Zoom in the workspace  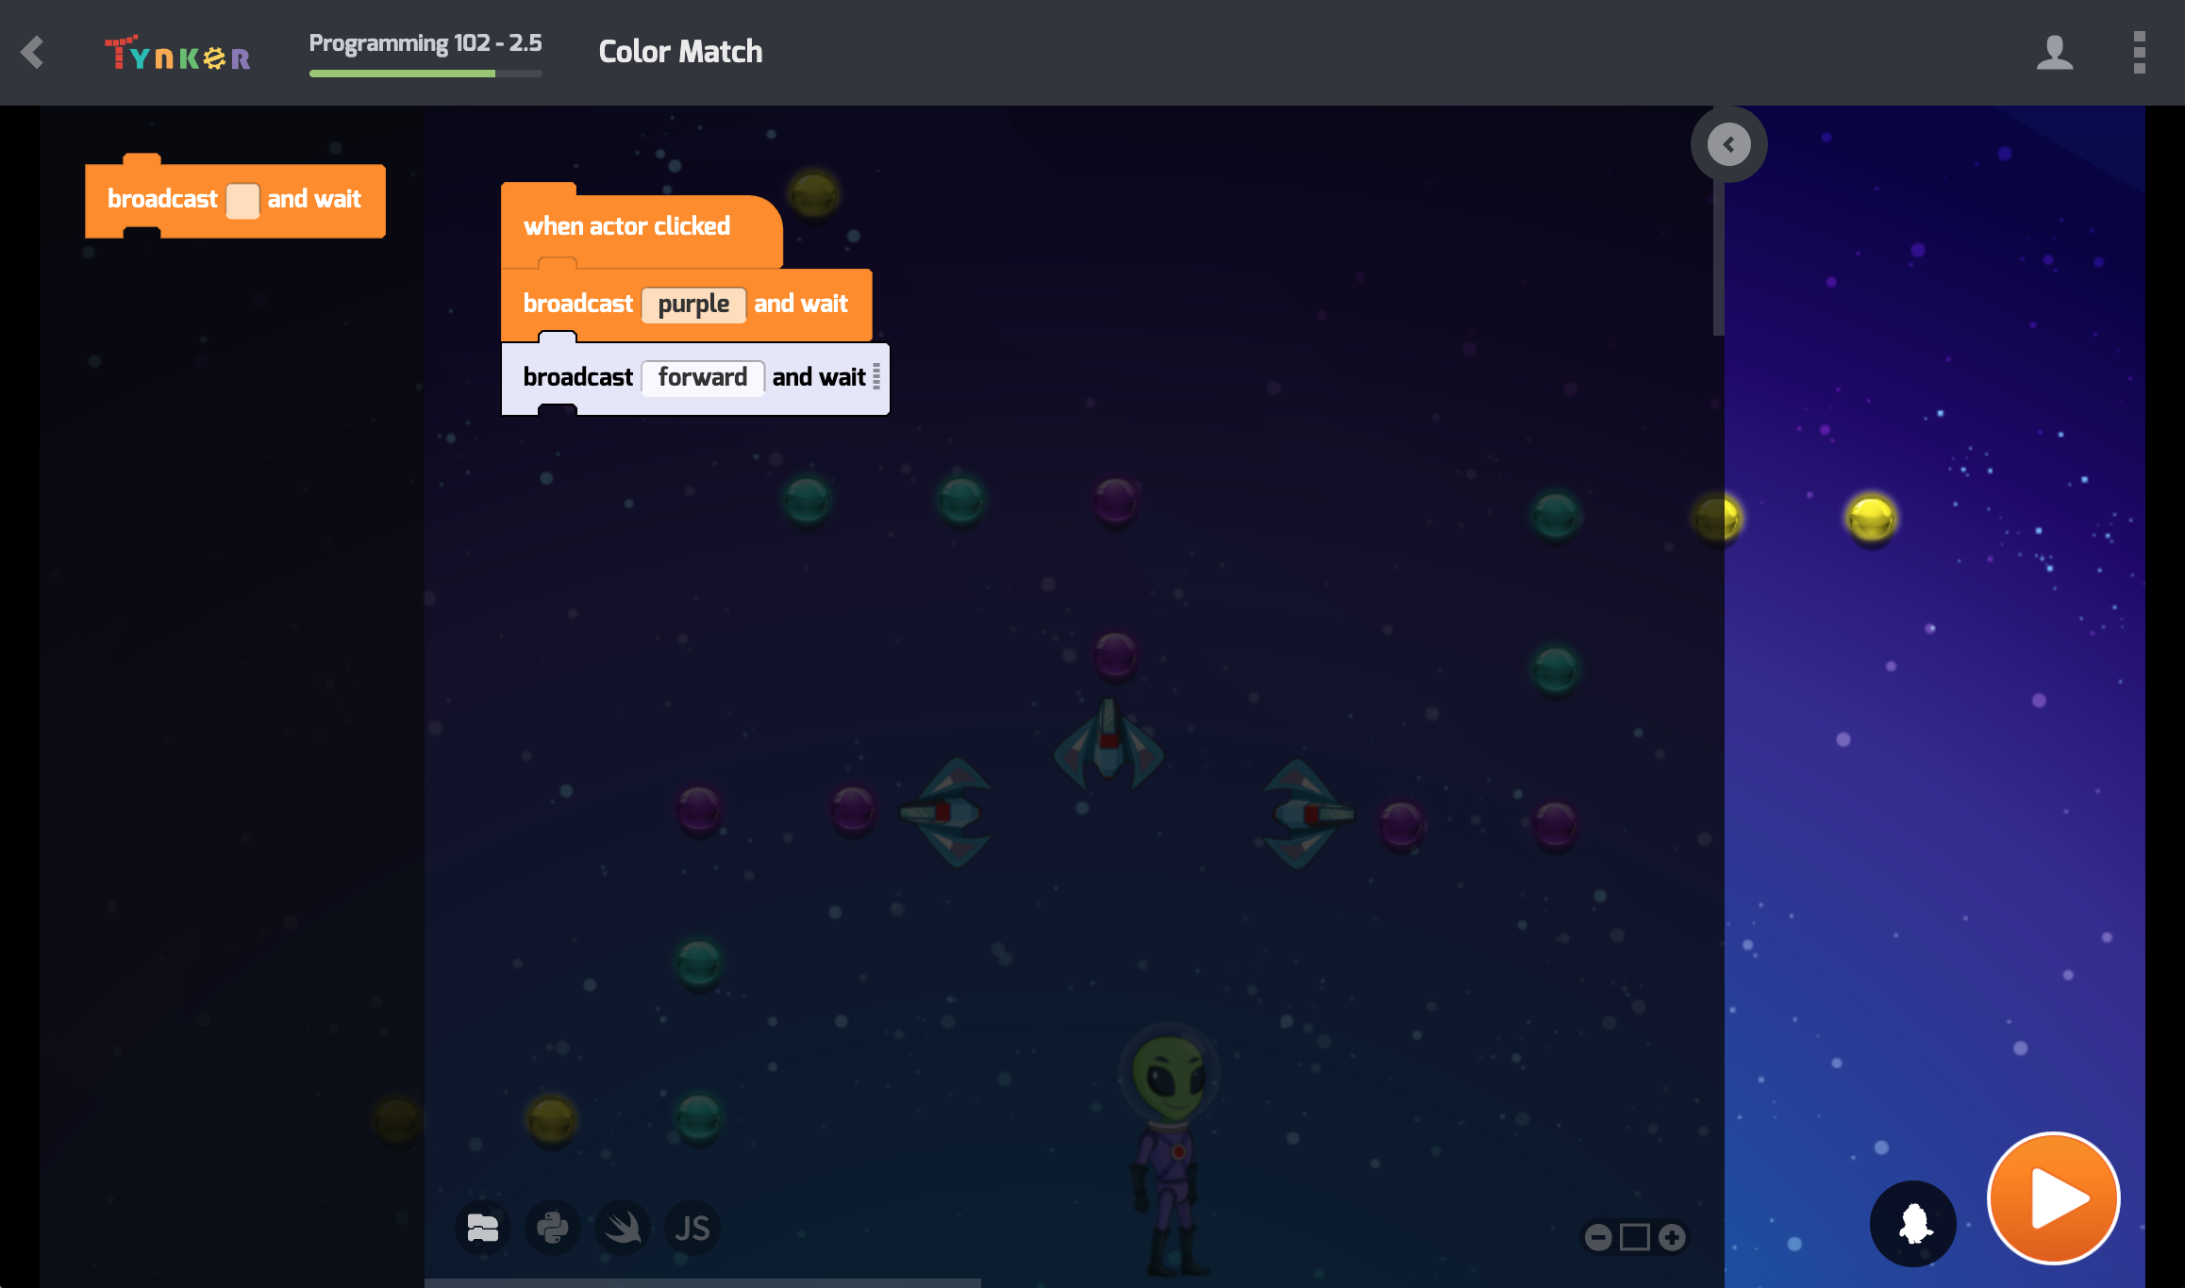point(1672,1237)
